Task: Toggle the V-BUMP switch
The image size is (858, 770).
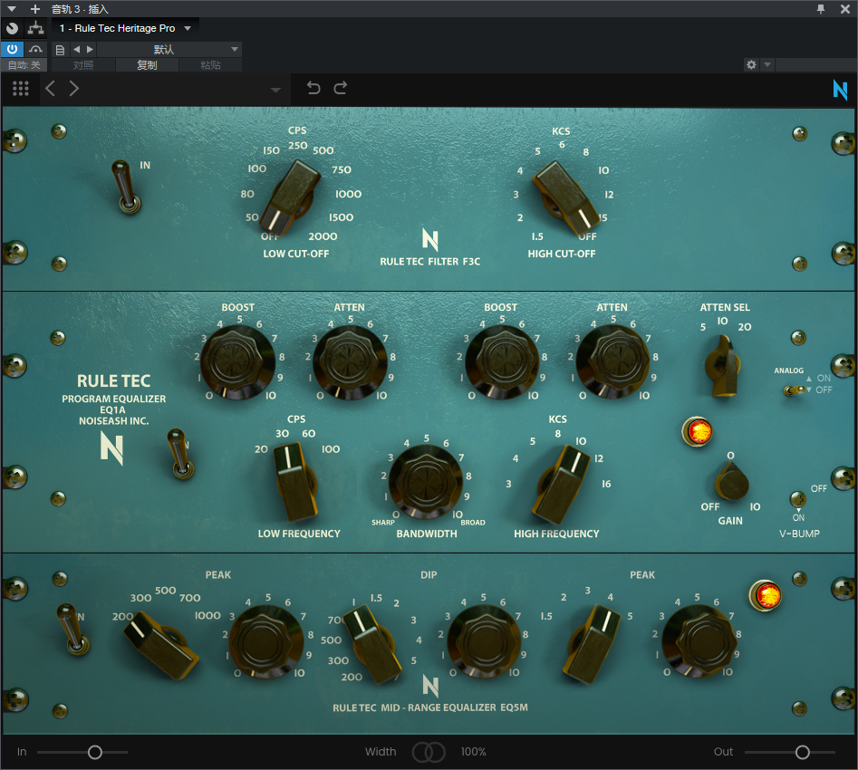Action: (x=798, y=499)
